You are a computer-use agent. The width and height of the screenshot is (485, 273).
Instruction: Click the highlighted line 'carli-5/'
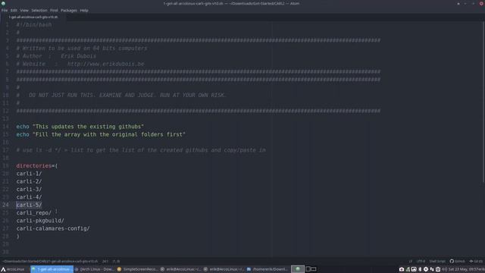pos(29,205)
